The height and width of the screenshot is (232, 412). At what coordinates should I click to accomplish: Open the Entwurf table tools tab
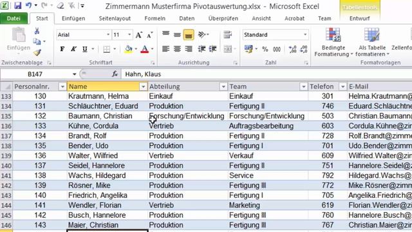tap(359, 19)
